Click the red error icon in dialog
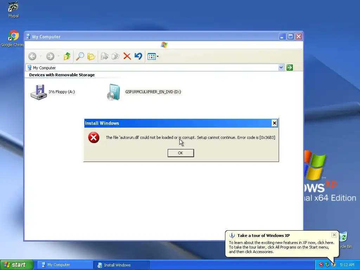 pos(94,137)
